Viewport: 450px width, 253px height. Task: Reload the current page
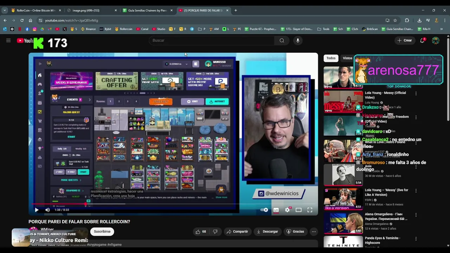tap(22, 20)
